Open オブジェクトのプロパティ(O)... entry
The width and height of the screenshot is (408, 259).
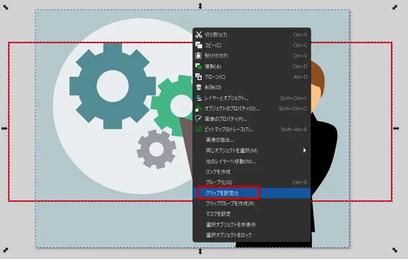tap(251, 108)
